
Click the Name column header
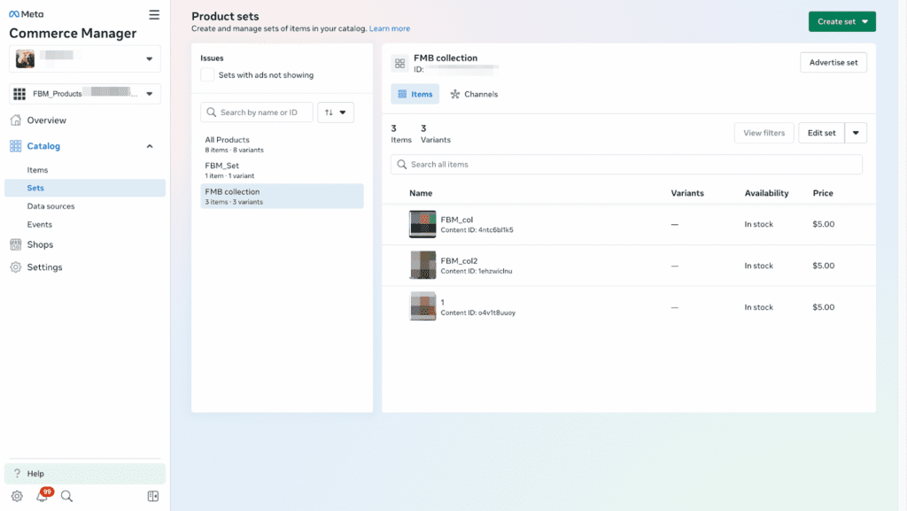[x=421, y=193]
